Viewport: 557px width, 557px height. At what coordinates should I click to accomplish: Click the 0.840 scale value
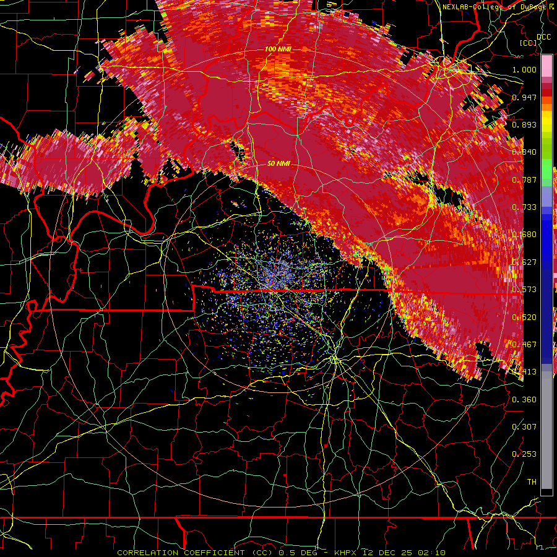pos(524,152)
